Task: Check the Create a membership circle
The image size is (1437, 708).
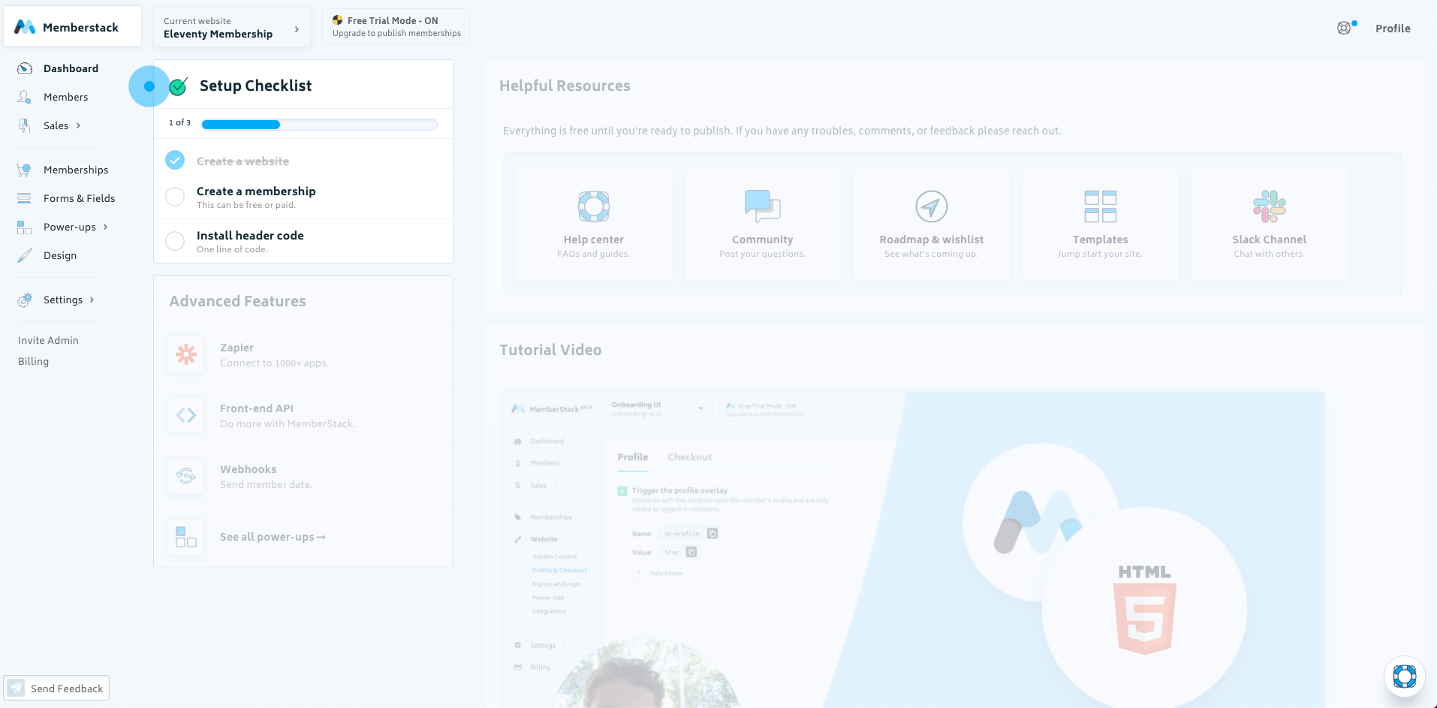Action: tap(175, 197)
